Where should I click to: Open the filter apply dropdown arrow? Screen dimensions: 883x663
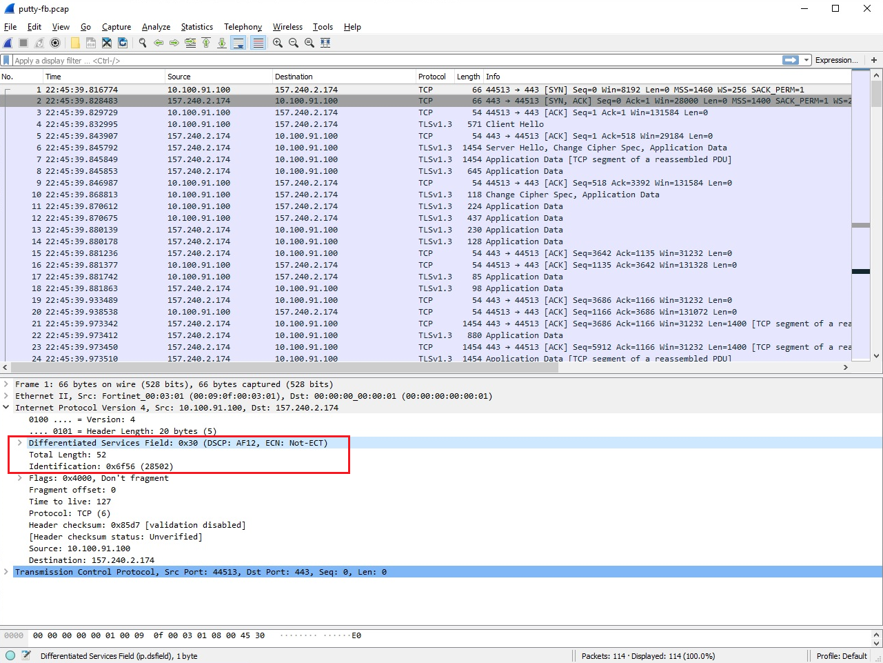coord(806,60)
